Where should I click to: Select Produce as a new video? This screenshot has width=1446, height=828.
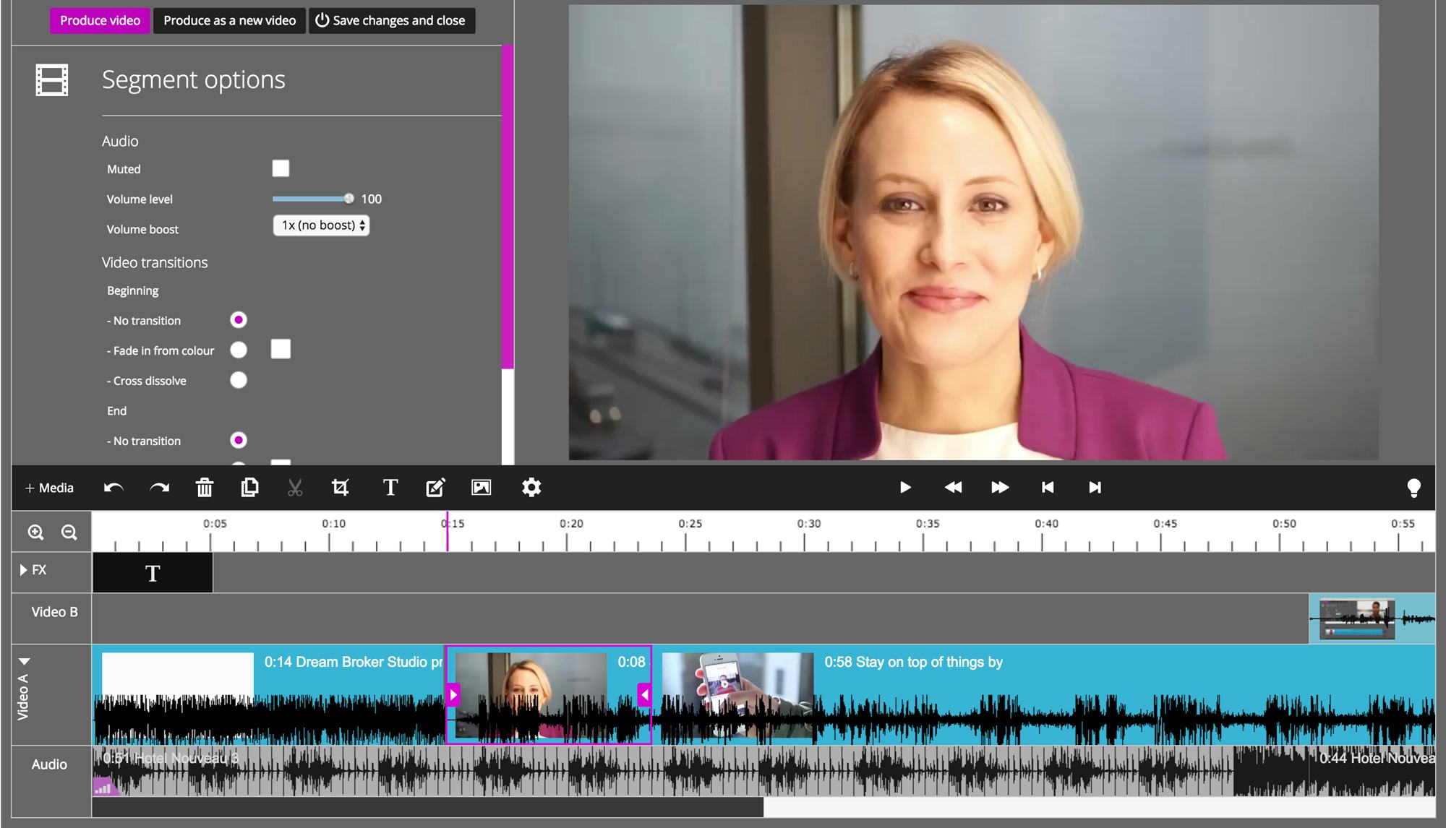[x=228, y=20]
